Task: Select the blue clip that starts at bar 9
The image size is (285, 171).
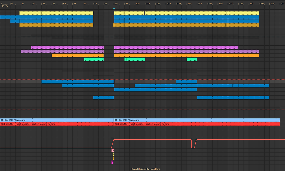Action: [52, 21]
